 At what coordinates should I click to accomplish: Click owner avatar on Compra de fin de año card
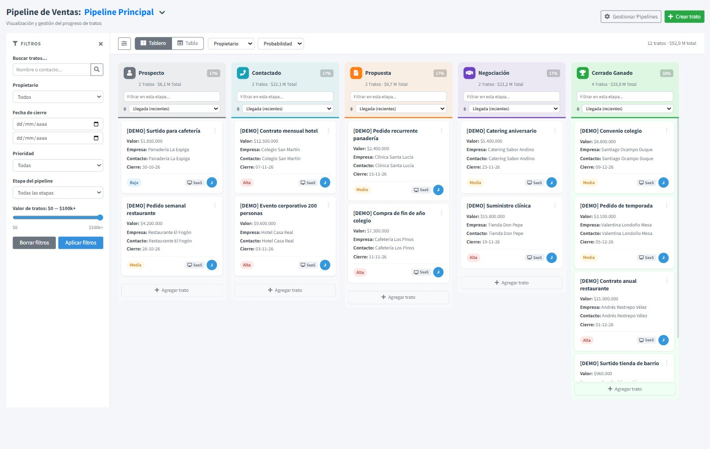[438, 272]
